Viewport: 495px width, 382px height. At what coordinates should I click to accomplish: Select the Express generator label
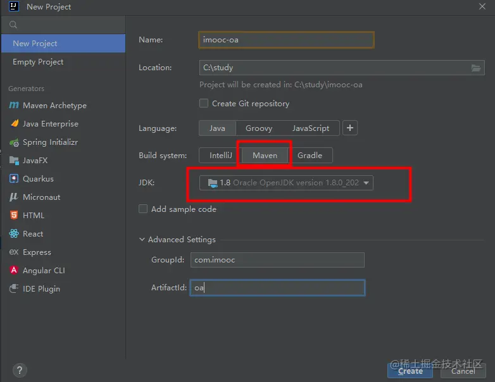[x=37, y=252]
